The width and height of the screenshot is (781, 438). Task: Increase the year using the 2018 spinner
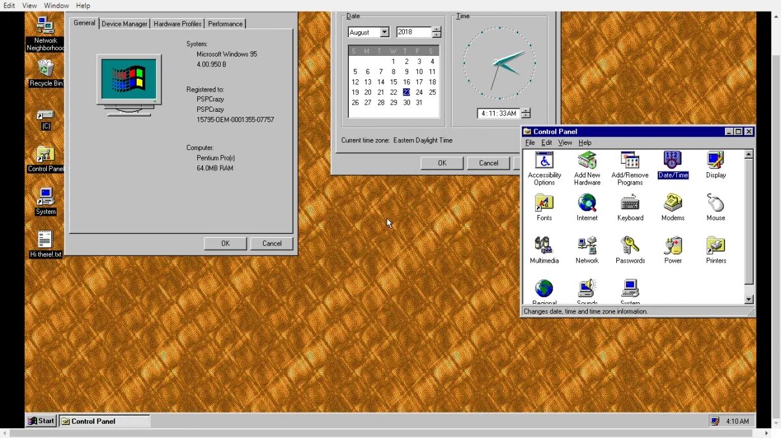437,29
